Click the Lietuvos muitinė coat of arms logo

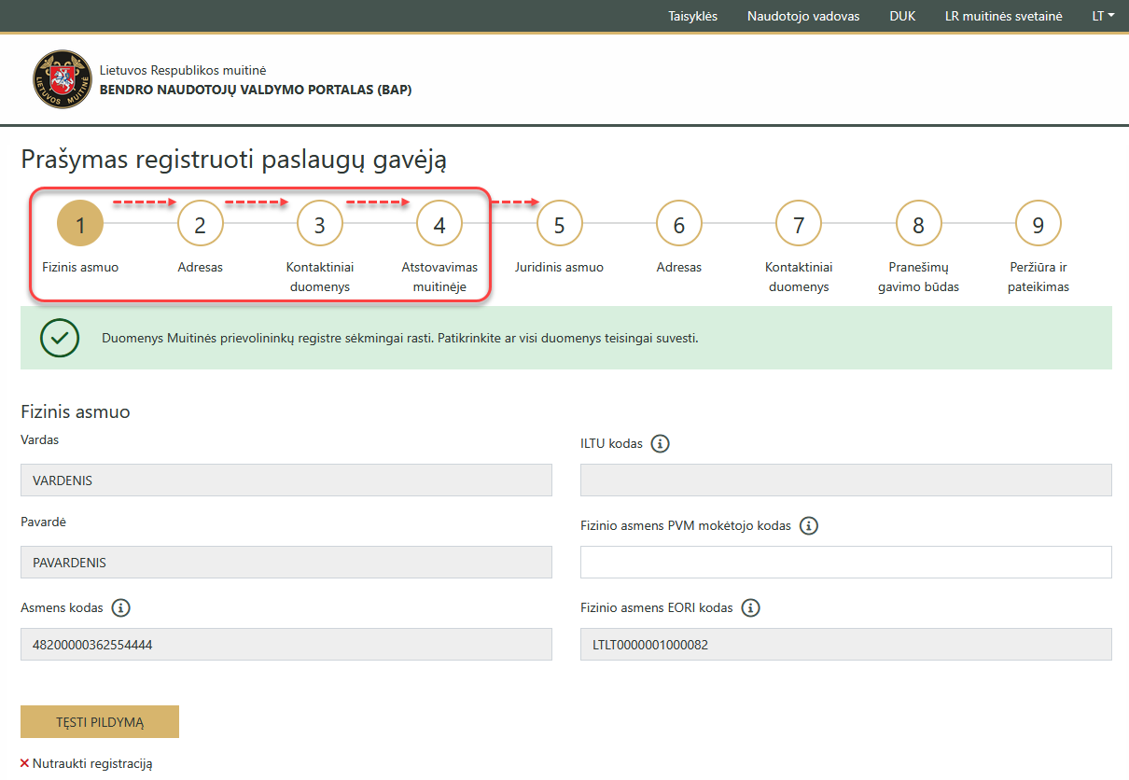pyautogui.click(x=62, y=78)
